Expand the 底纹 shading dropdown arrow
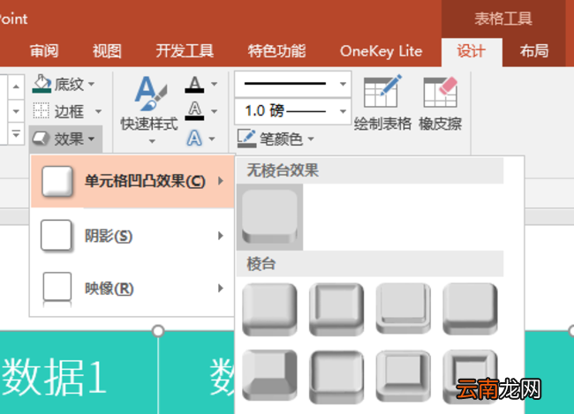This screenshot has height=414, width=574. (x=92, y=84)
